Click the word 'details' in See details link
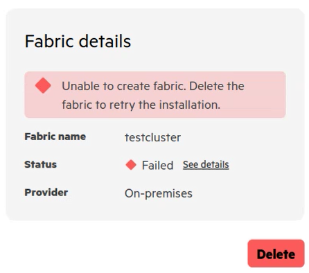 [215, 165]
